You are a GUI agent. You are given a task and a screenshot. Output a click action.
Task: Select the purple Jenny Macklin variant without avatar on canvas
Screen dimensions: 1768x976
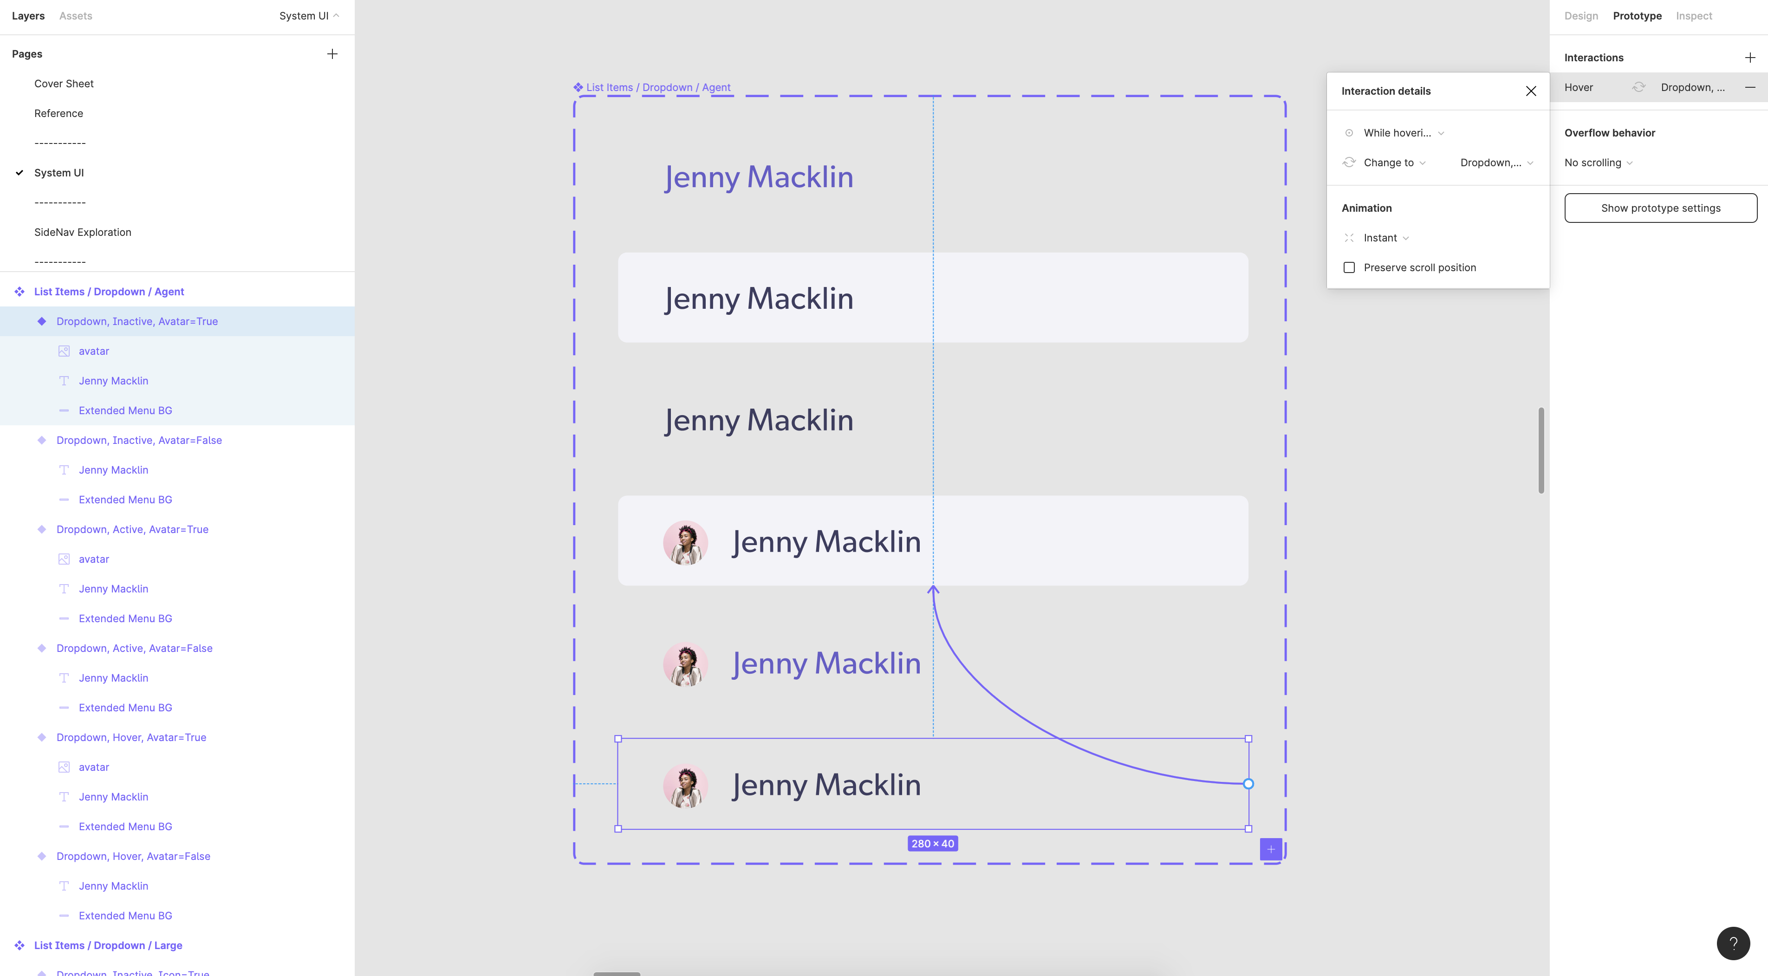pos(933,176)
